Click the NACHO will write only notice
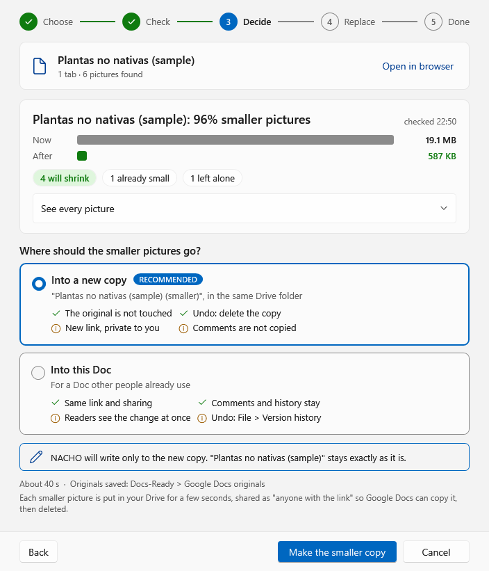489x571 pixels. 244,457
